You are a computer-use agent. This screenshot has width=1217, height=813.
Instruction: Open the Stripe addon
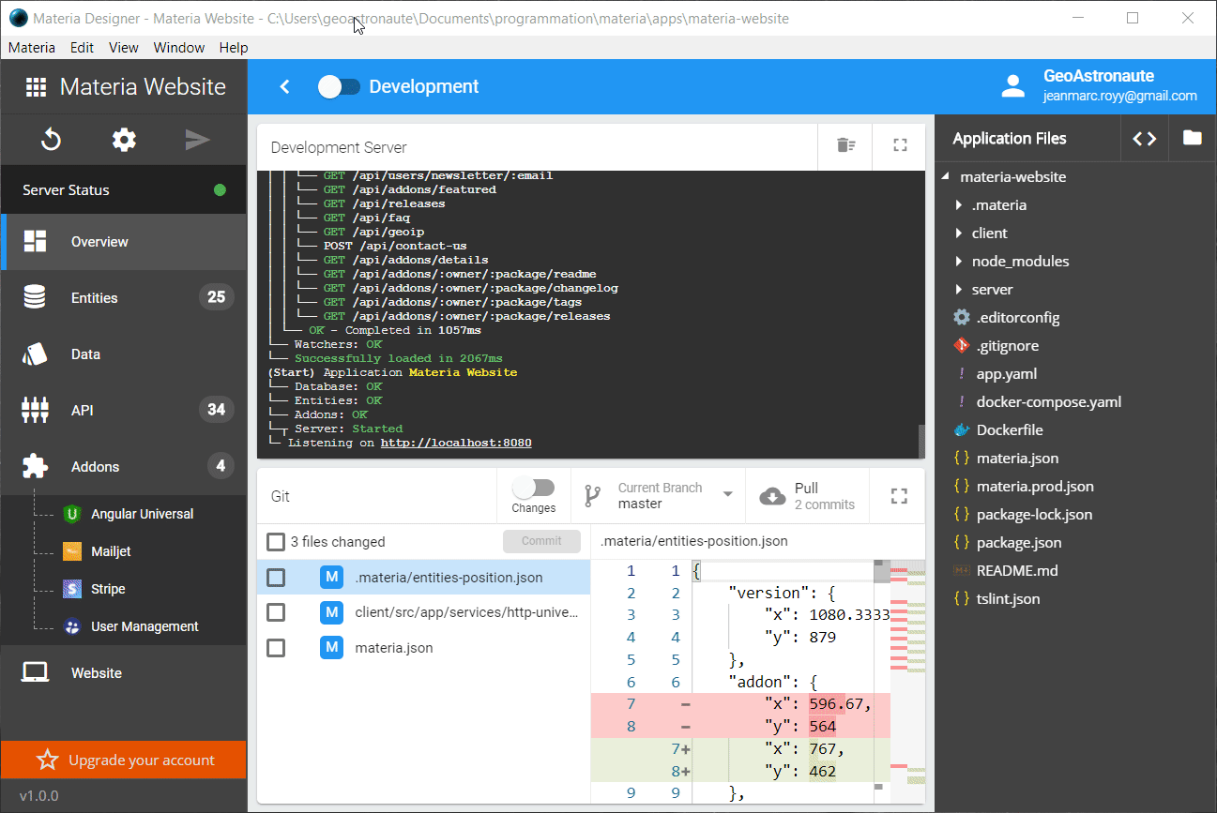[108, 589]
